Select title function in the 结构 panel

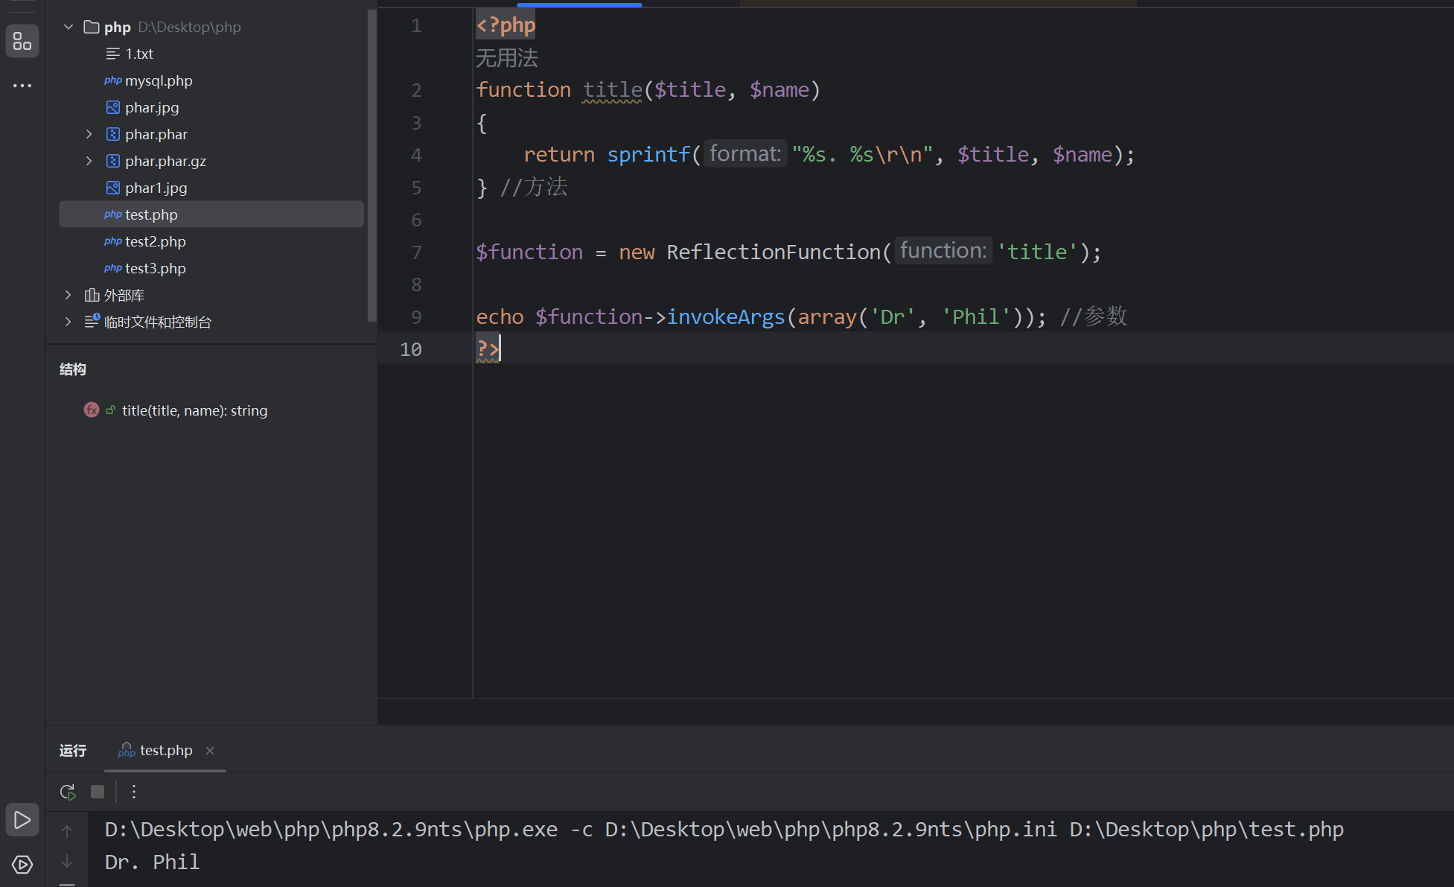[x=194, y=411]
